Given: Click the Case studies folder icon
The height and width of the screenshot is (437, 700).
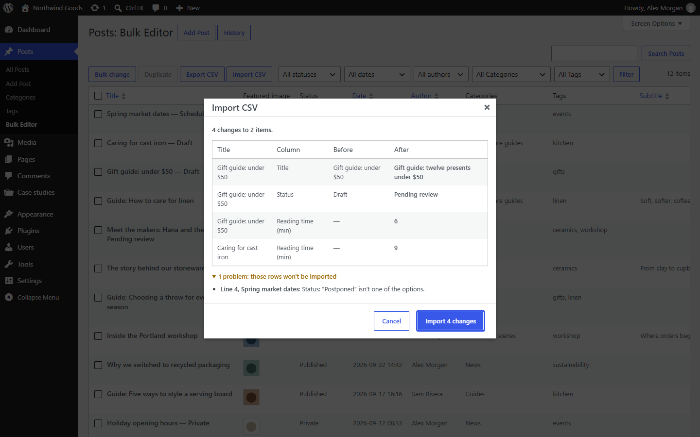Looking at the screenshot, I should 9,192.
